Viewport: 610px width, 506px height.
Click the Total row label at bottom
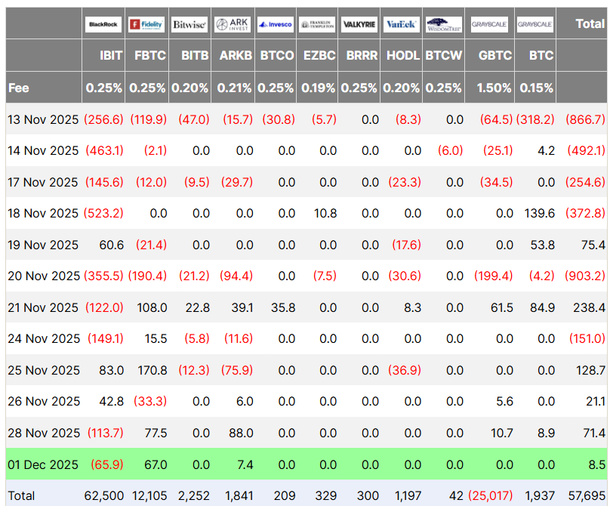tap(21, 495)
